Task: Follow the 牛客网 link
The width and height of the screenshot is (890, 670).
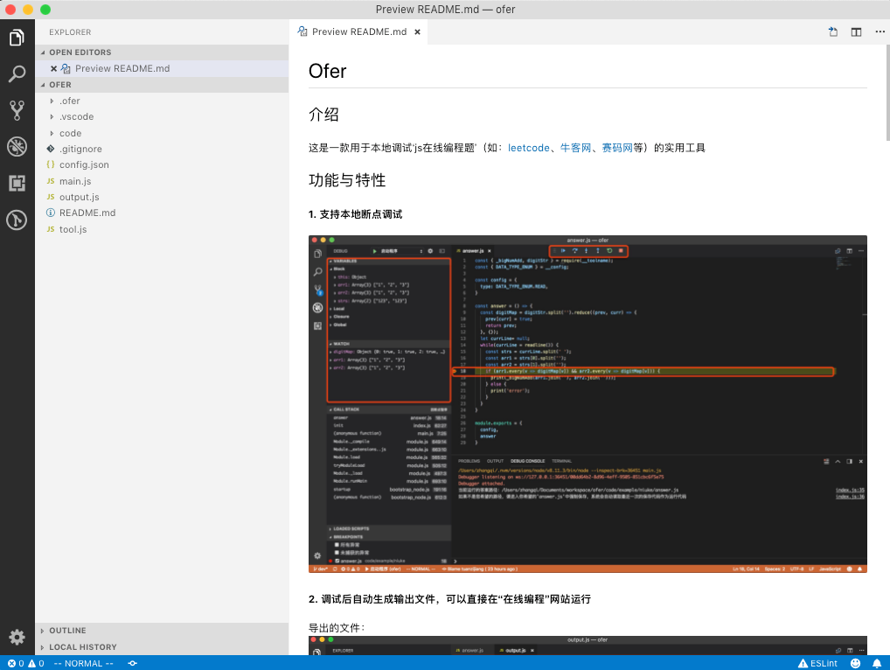Action: (575, 148)
